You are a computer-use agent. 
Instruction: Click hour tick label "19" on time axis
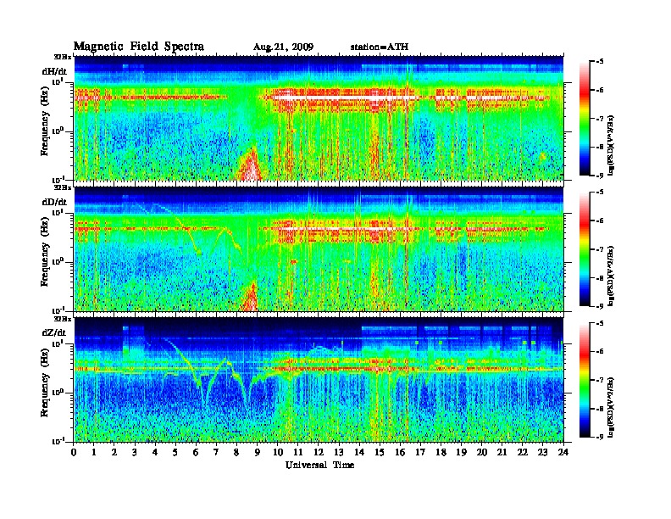click(x=461, y=452)
